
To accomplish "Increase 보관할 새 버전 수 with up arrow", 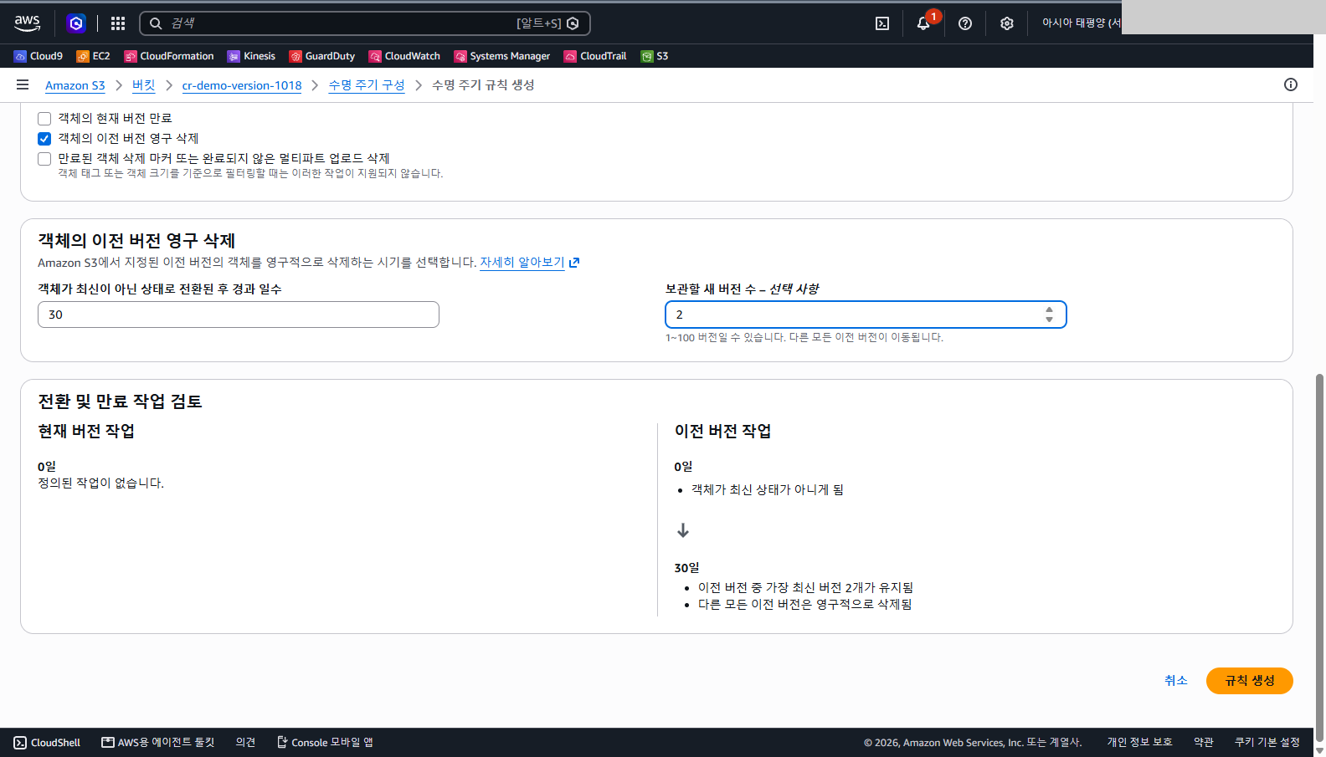I will [x=1049, y=309].
